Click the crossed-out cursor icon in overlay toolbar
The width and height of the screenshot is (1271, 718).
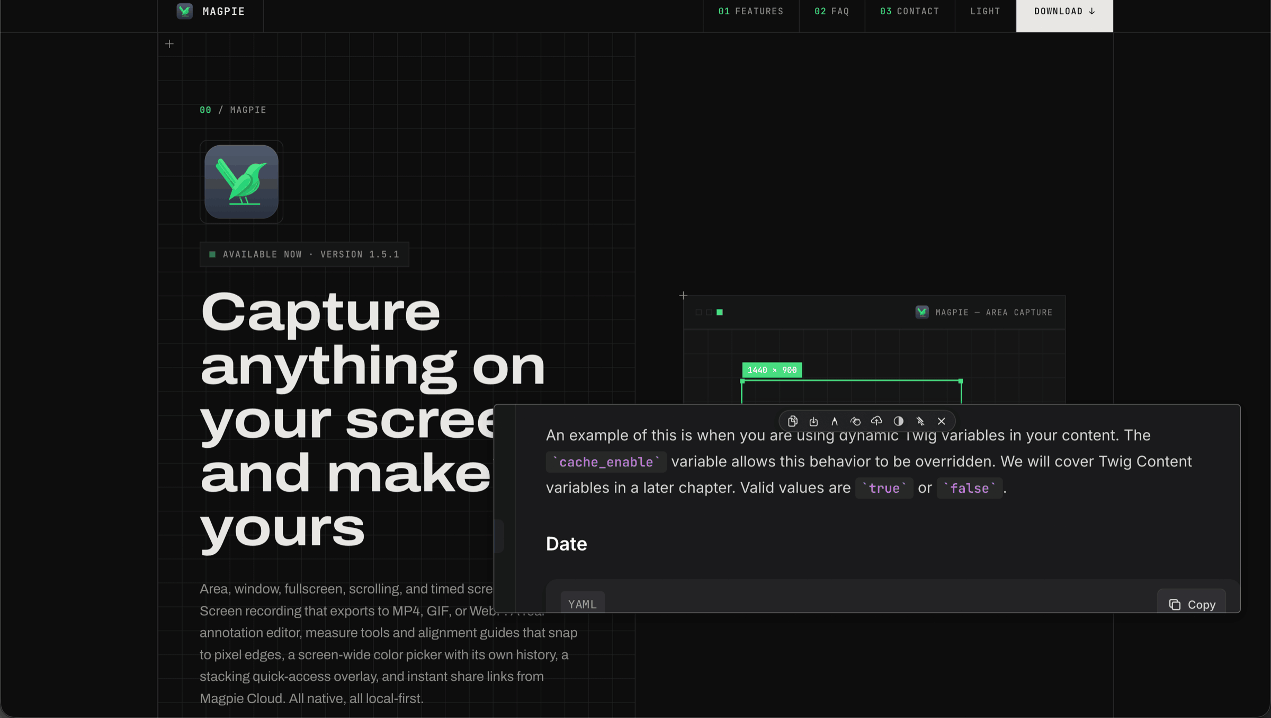[x=920, y=421]
